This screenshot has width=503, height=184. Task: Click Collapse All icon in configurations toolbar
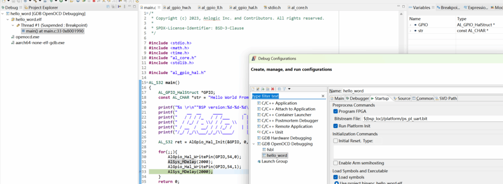[x=279, y=89]
